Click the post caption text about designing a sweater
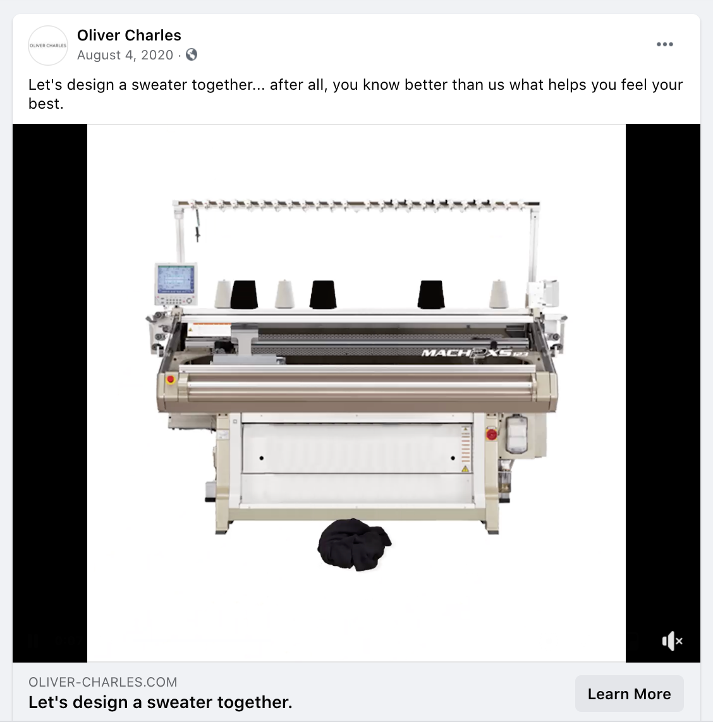The height and width of the screenshot is (722, 713). click(x=355, y=94)
